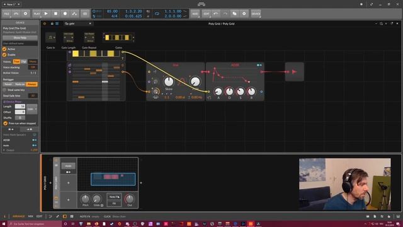Viewport: 403px width, 227px height.
Task: Open the FILE menu
Action: pyautogui.click(x=7, y=14)
